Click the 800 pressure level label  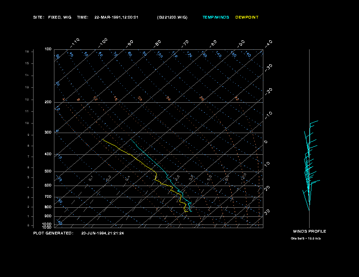[x=48, y=207]
